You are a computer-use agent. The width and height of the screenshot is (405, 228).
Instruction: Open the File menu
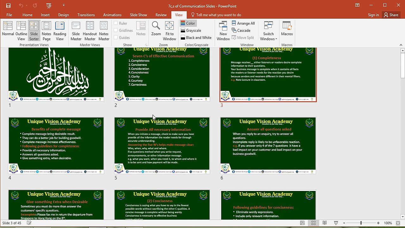tap(9, 15)
